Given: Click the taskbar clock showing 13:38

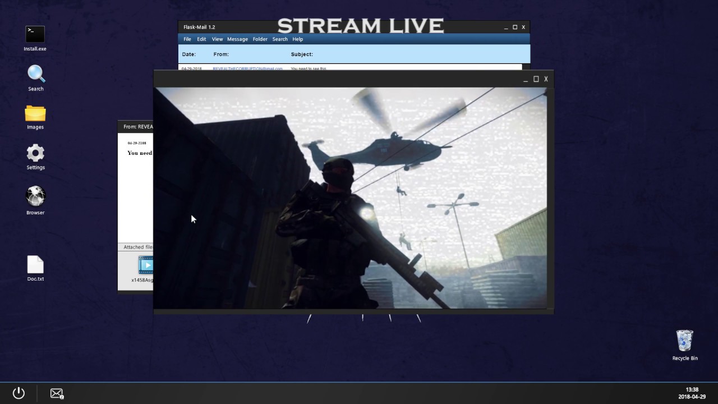Looking at the screenshot, I should coord(692,389).
